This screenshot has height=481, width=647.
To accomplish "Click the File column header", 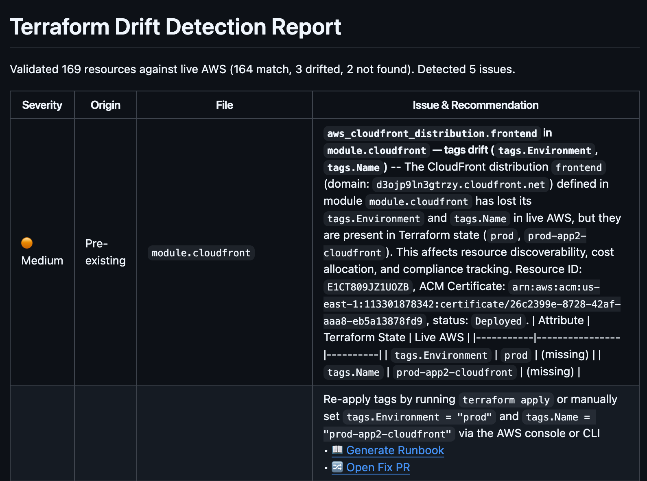I will 224,105.
